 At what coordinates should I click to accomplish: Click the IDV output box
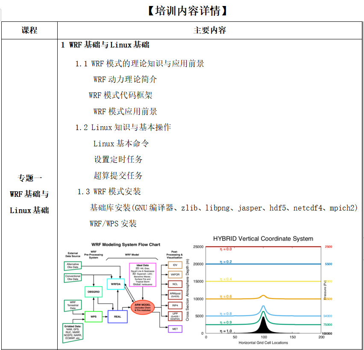175,265
